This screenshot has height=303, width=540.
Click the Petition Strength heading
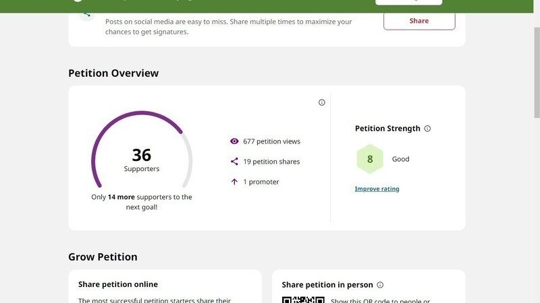[387, 129]
